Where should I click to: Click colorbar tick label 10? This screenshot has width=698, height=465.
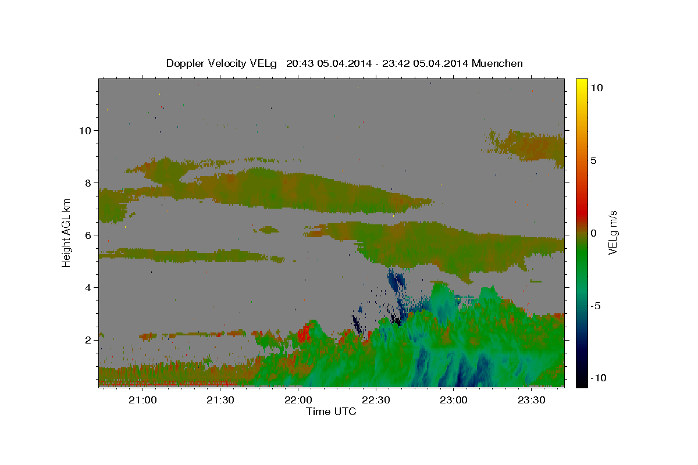(x=597, y=88)
